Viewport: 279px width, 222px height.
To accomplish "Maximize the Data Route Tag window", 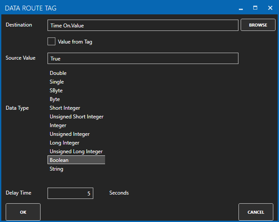I will pyautogui.click(x=255, y=8).
